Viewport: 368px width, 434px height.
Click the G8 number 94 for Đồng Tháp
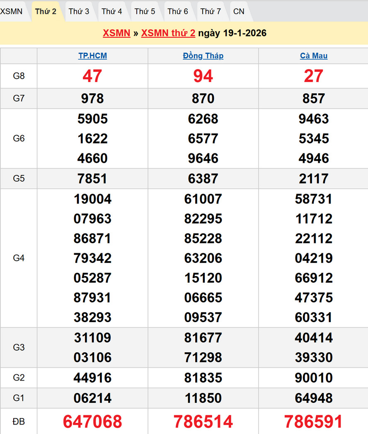203,76
